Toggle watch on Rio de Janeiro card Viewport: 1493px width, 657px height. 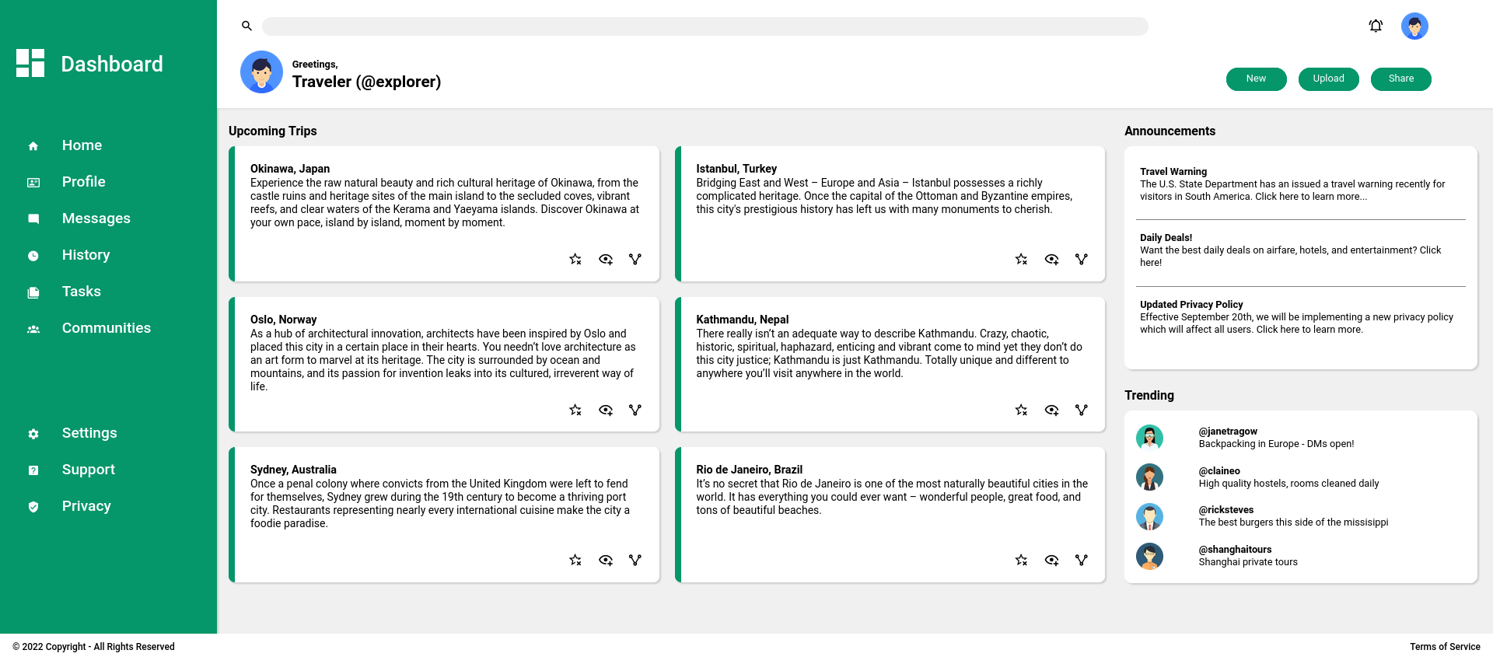point(1052,560)
